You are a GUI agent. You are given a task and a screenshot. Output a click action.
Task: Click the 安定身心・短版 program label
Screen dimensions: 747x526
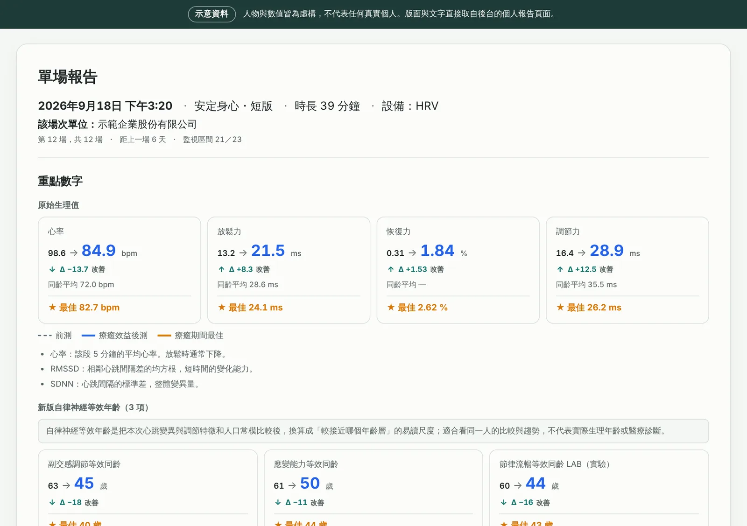point(233,106)
